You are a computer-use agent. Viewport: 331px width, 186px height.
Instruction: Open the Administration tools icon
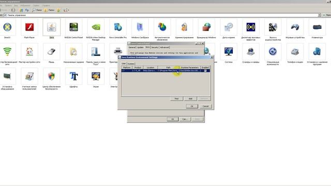[184, 27]
